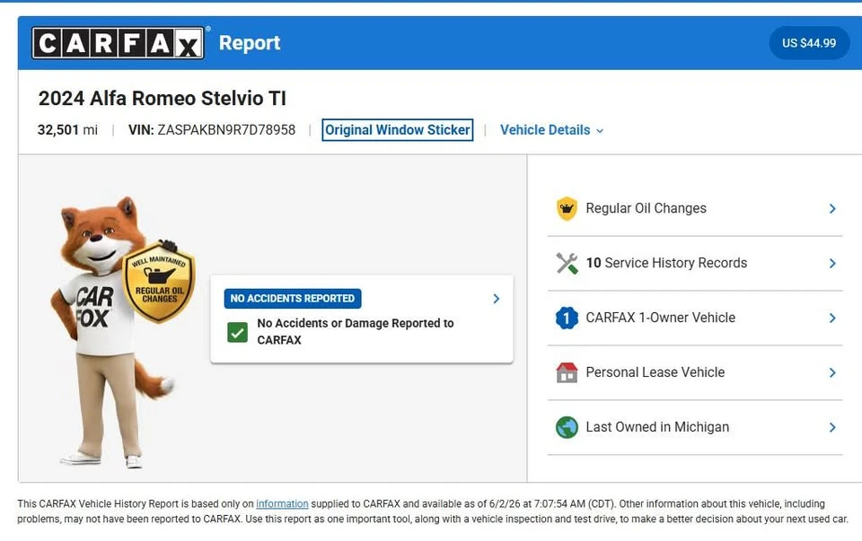Click the green checkmark for no accidents

pos(237,332)
